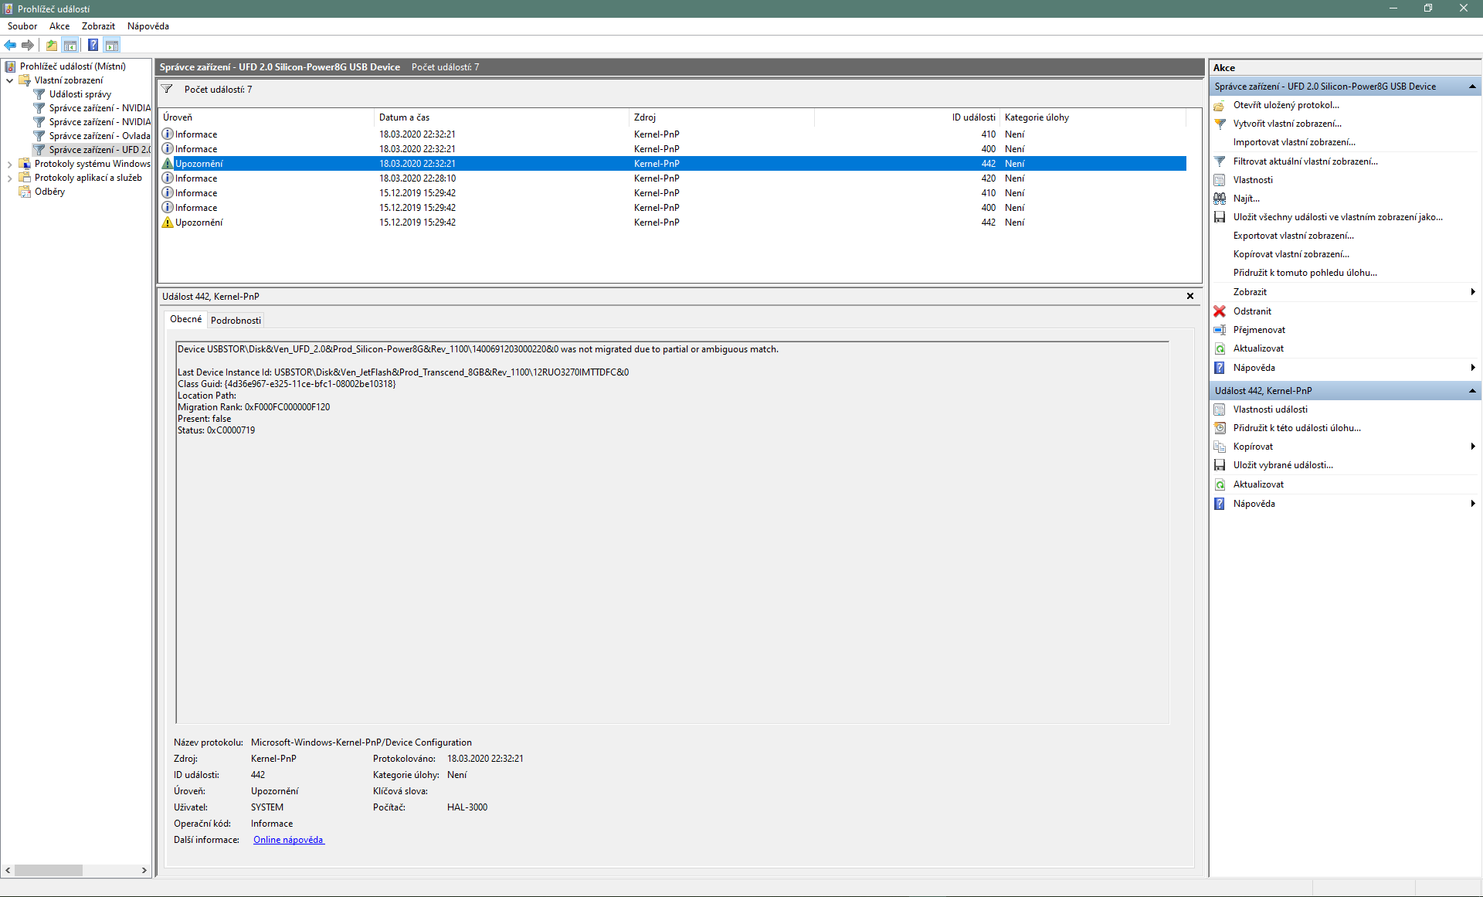Expand Protokoly aplikací a služeb node
Viewport: 1483px width, 897px height.
(x=9, y=178)
